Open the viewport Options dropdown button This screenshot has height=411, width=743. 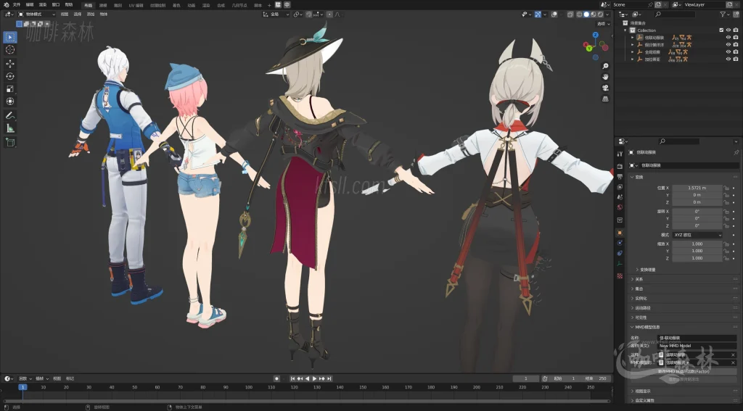click(603, 24)
